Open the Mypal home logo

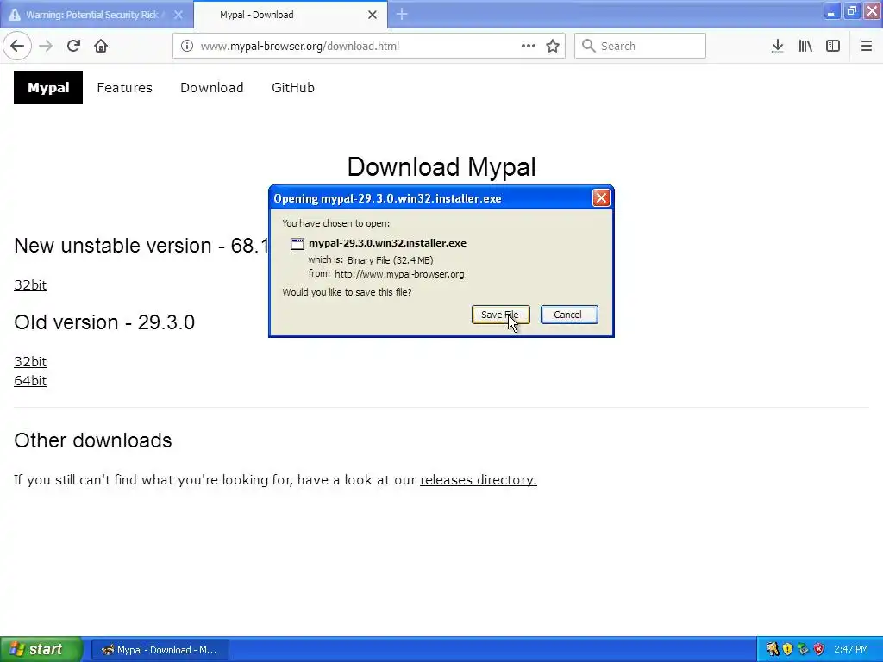48,87
